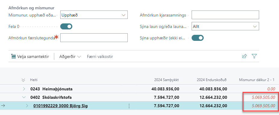The height and width of the screenshot is (115, 279).
Task: Click the 2024 Endurskoðuð column header
Action: tap(212, 80)
